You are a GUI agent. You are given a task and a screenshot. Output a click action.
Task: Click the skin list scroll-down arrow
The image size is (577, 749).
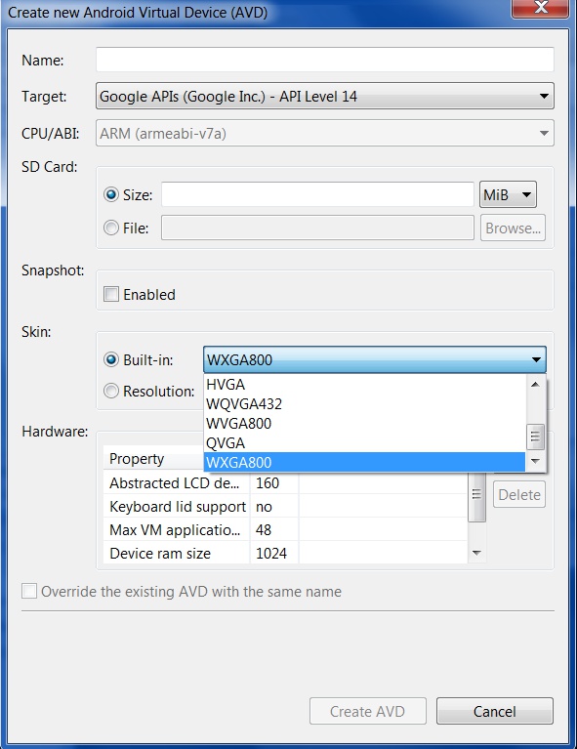(x=535, y=461)
